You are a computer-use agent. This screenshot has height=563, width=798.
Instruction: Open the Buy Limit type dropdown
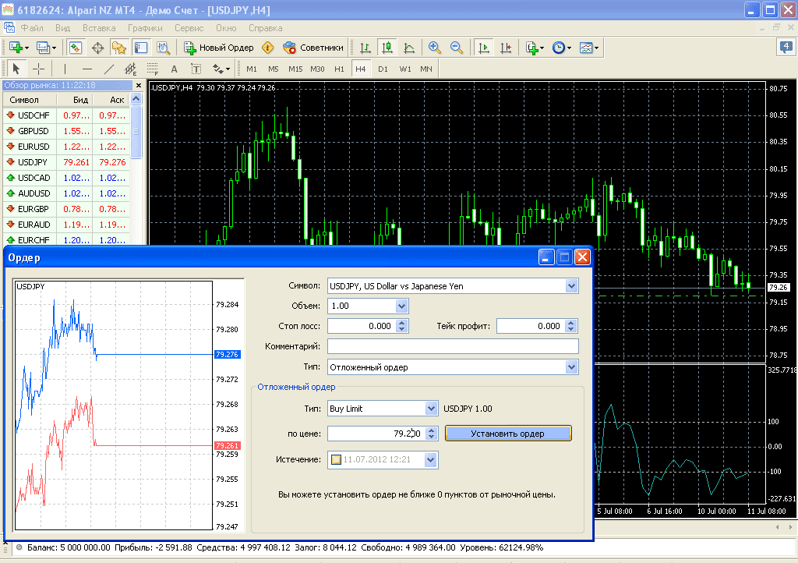point(431,408)
